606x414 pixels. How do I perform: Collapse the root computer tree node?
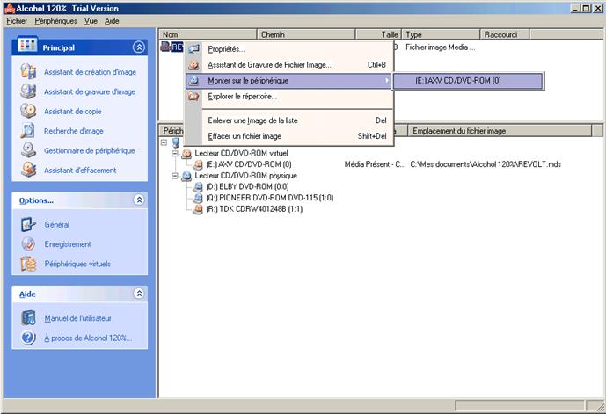pos(164,142)
